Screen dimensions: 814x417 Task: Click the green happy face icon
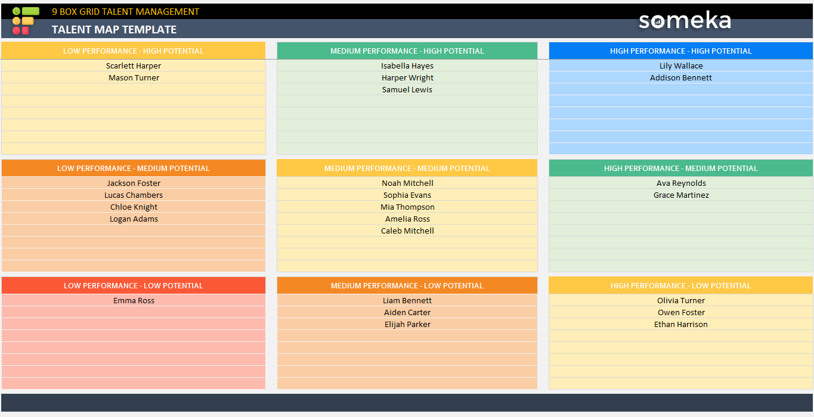16,11
